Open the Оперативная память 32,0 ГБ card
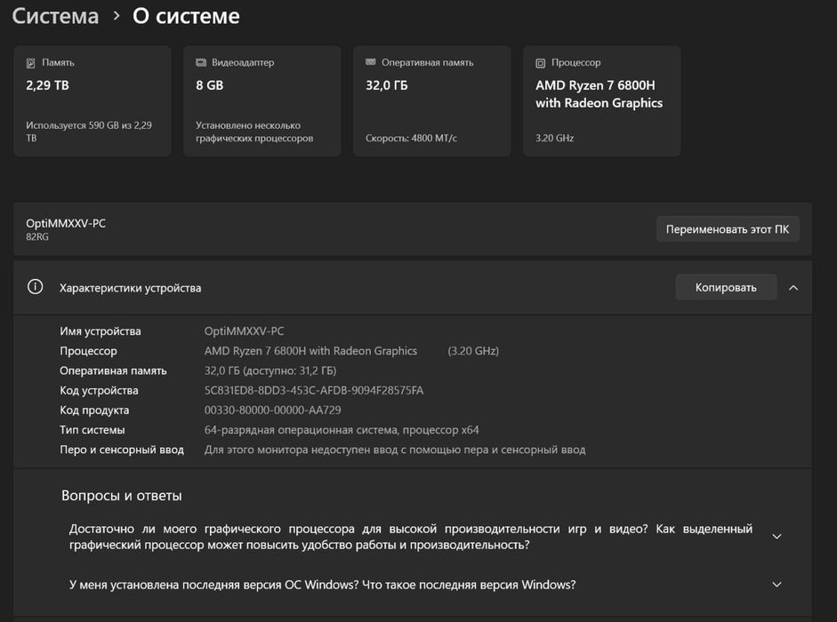The image size is (837, 622). point(432,100)
